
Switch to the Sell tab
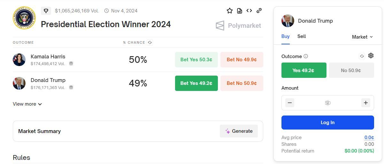pos(302,36)
